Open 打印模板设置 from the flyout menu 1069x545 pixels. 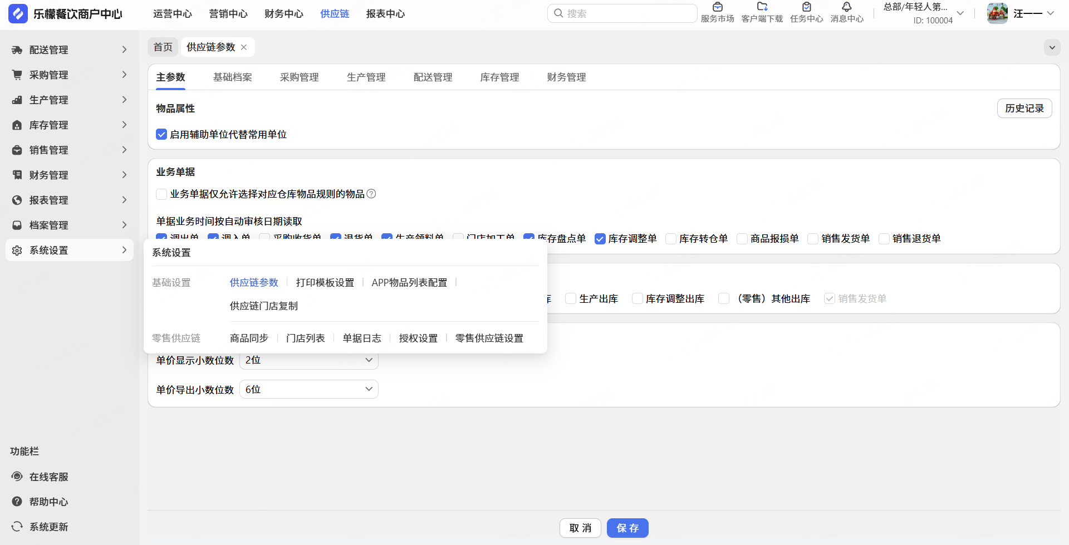[325, 283]
